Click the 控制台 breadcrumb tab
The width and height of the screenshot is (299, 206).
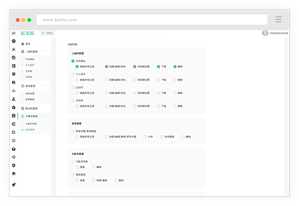coord(47,33)
